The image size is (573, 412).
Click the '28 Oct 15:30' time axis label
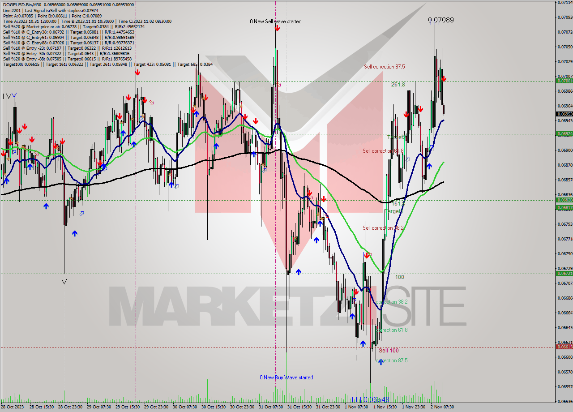pyautogui.click(x=42, y=407)
